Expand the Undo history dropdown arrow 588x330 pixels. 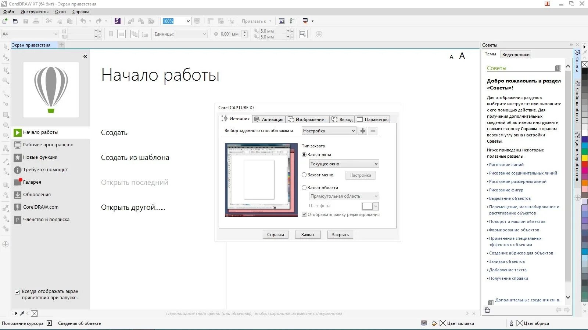point(90,21)
